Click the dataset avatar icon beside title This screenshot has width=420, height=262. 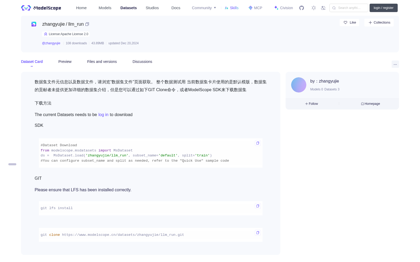34,24
